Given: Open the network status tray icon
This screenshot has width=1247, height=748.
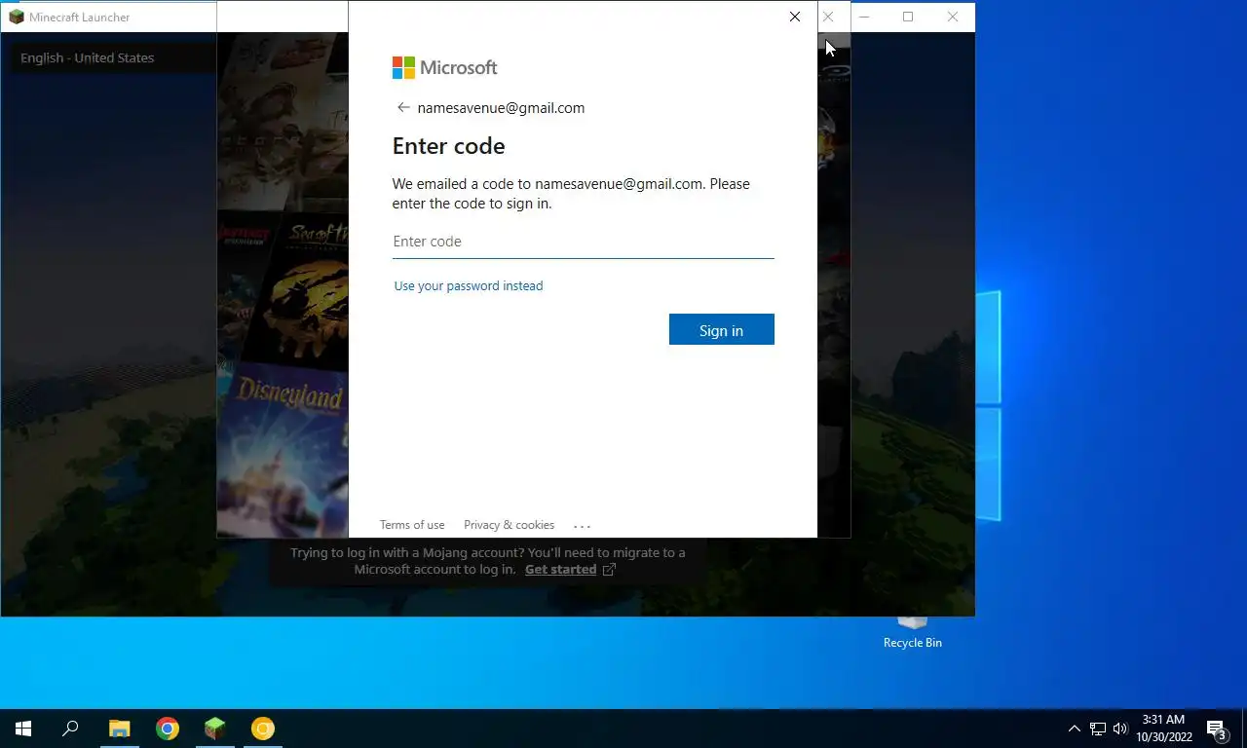Looking at the screenshot, I should 1098,729.
